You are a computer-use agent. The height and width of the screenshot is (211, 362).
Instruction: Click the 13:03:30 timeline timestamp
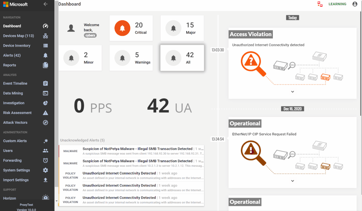(218, 50)
